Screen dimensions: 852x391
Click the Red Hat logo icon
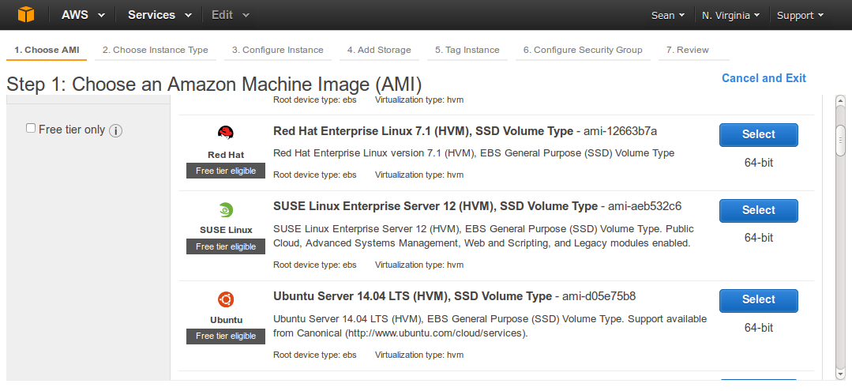(226, 133)
